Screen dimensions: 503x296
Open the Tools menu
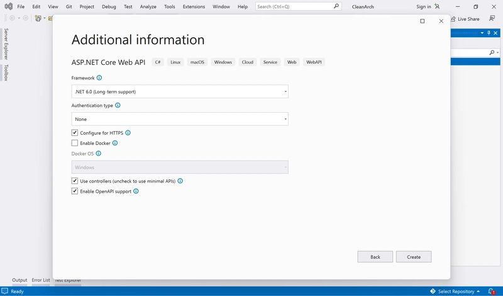(x=170, y=6)
